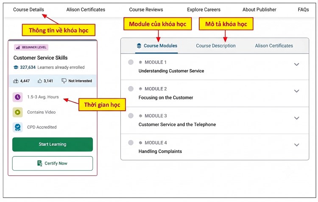
Task: Click the 1.5-3 Avg. Hours text
Action: pos(43,97)
